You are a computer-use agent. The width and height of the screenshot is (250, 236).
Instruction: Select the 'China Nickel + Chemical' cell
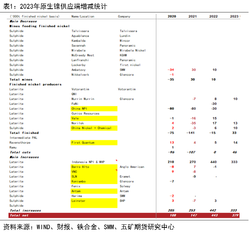94,128
